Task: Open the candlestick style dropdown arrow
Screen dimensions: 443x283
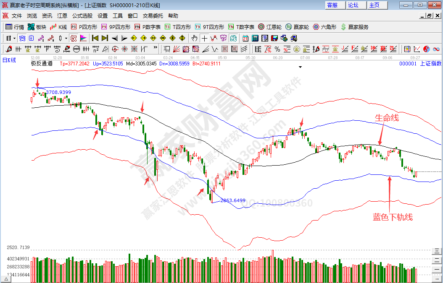Action: pyautogui.click(x=66, y=38)
